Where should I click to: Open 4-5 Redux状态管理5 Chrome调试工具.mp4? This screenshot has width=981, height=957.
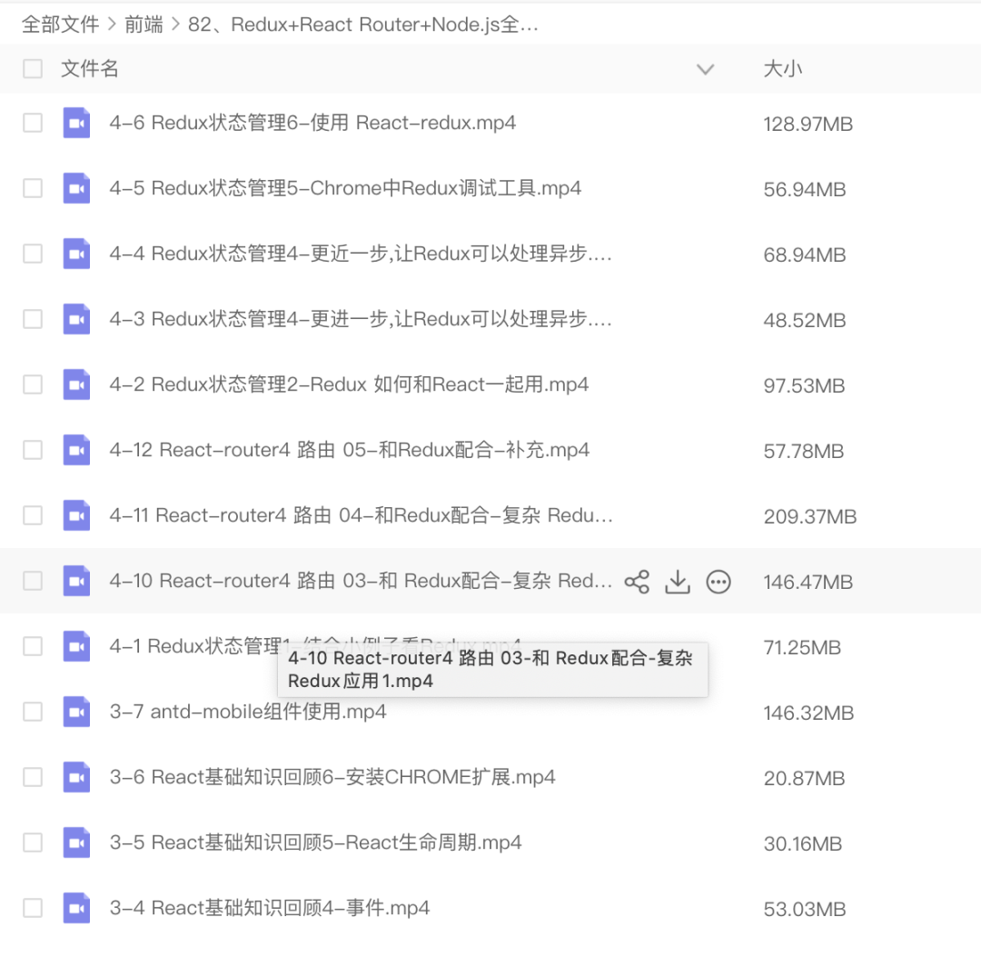pos(345,188)
